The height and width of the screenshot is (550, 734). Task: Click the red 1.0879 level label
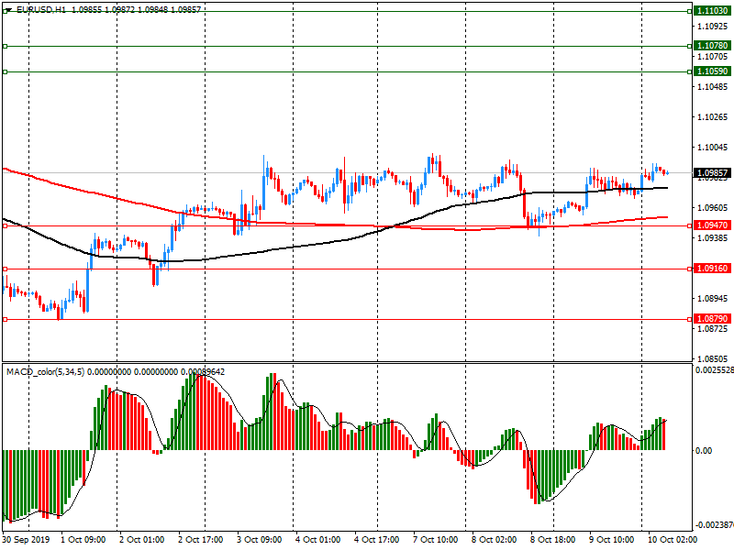click(712, 319)
